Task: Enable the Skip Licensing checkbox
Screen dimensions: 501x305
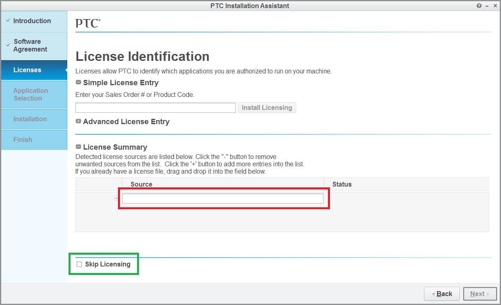Action: [x=79, y=264]
